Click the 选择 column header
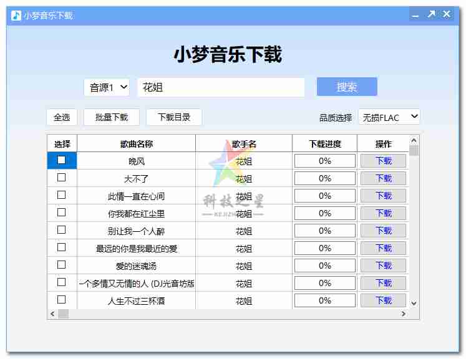The width and height of the screenshot is (466, 359). coord(62,144)
